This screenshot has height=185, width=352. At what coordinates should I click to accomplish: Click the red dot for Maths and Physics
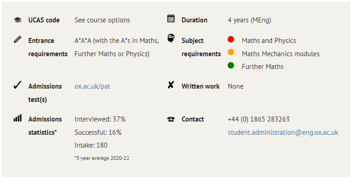click(x=231, y=39)
